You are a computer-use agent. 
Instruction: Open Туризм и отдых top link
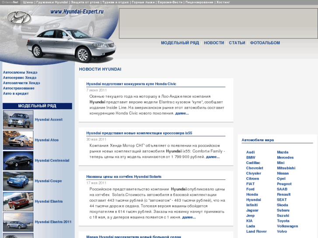115,2
